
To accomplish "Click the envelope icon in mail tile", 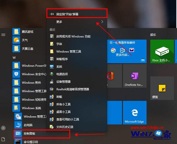I will (132, 50).
